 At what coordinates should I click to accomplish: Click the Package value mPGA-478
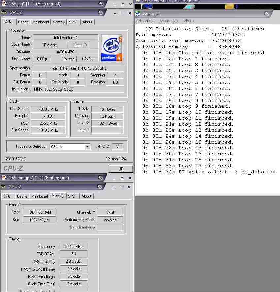coord(65,52)
